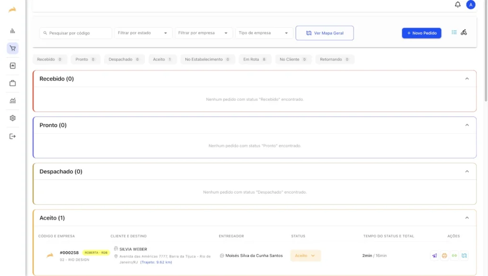Click the STATUS column header
This screenshot has height=276, width=488.
point(298,236)
